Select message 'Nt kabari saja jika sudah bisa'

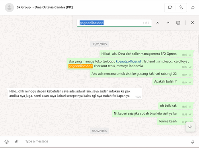(152, 113)
